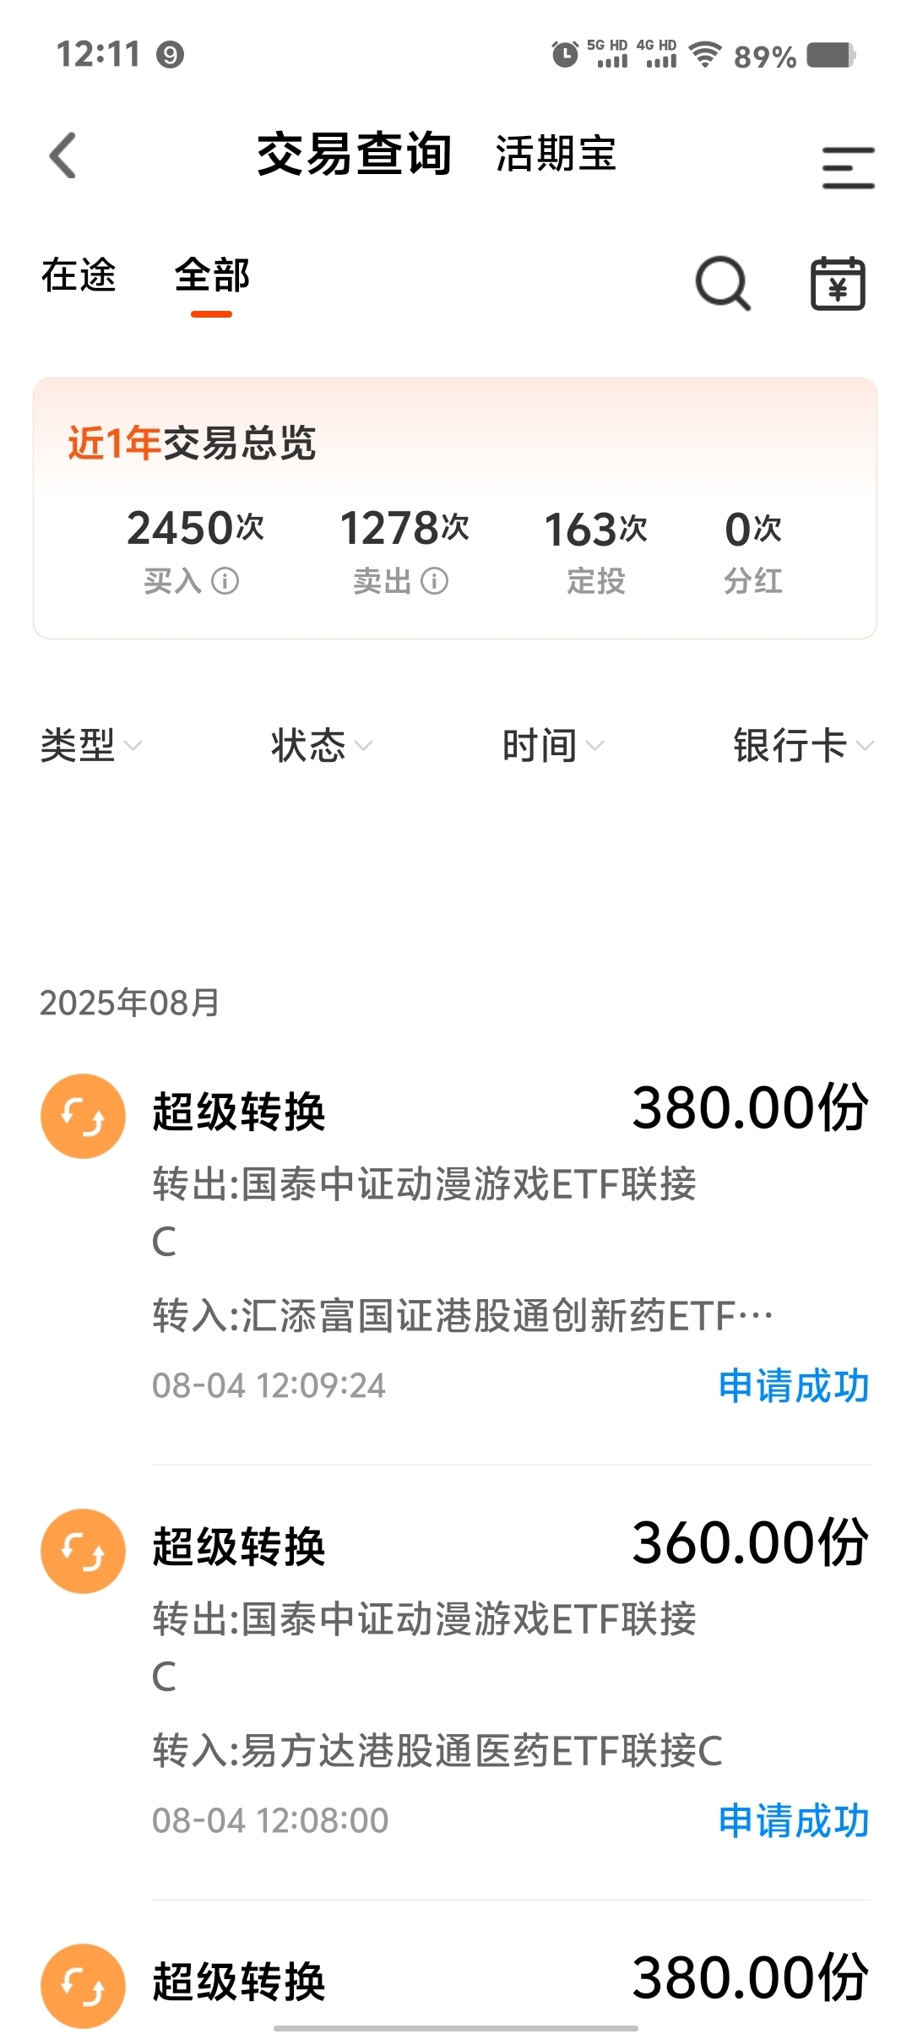This screenshot has width=912, height=2034.
Task: Expand the 类型 filter dropdown
Action: click(x=91, y=746)
